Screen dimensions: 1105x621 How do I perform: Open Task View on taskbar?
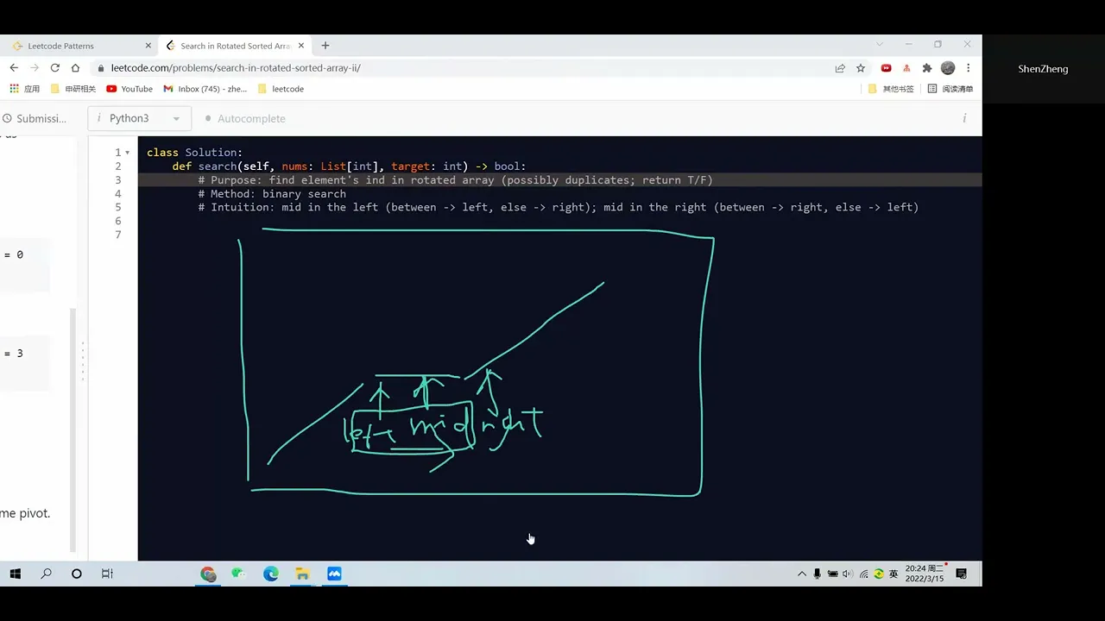coord(107,574)
